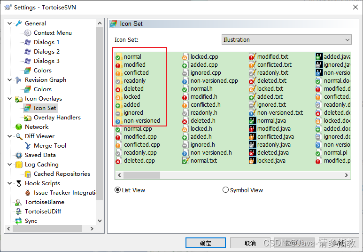Image resolution: width=363 pixels, height=252 pixels.
Task: Click the Overlay Handlers folder icon
Action: [x=28, y=118]
